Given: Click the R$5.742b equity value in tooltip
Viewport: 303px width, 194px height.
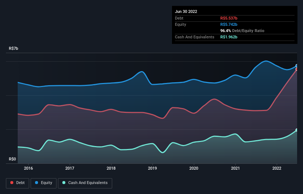Looking at the screenshot, I should pyautogui.click(x=230, y=24).
